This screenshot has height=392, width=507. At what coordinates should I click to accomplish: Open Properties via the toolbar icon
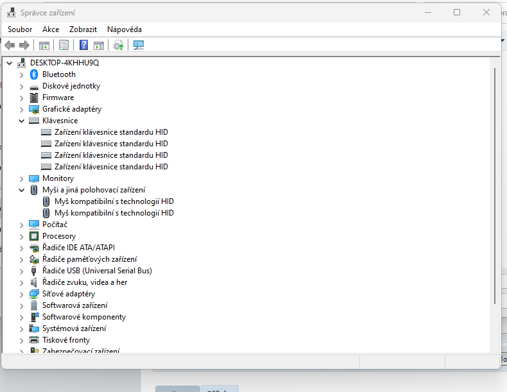64,45
